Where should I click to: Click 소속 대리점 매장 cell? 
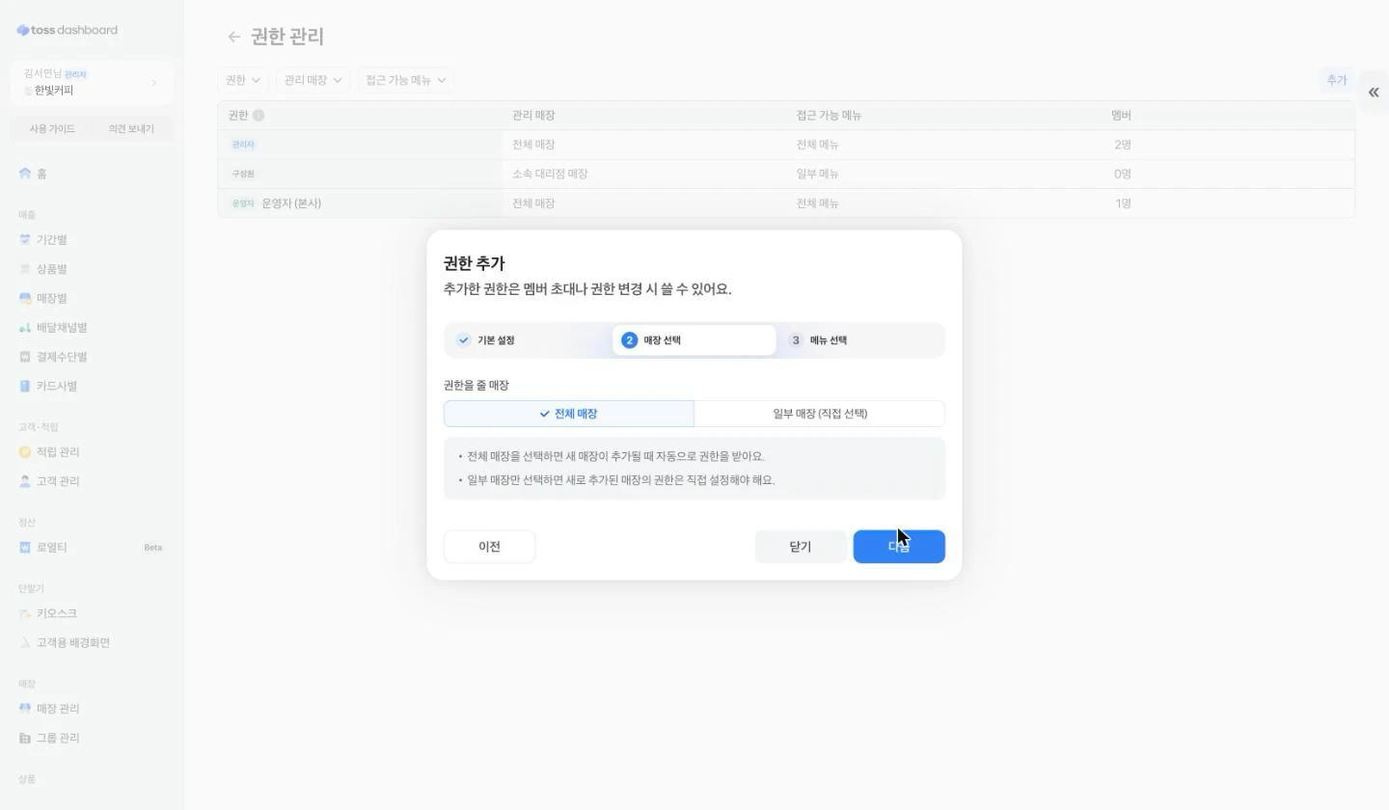click(550, 175)
